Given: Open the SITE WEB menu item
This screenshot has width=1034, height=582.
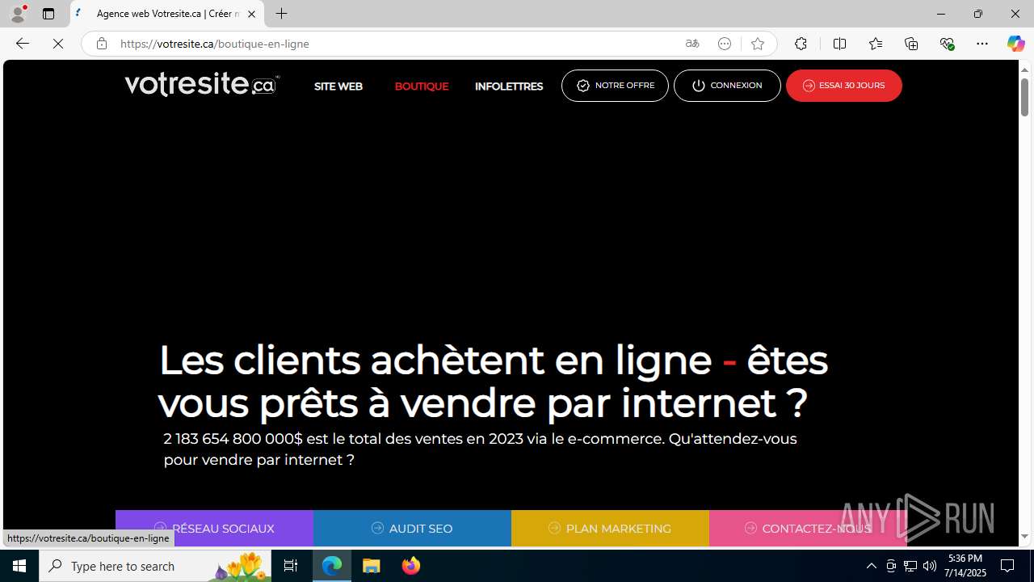Looking at the screenshot, I should (x=338, y=86).
